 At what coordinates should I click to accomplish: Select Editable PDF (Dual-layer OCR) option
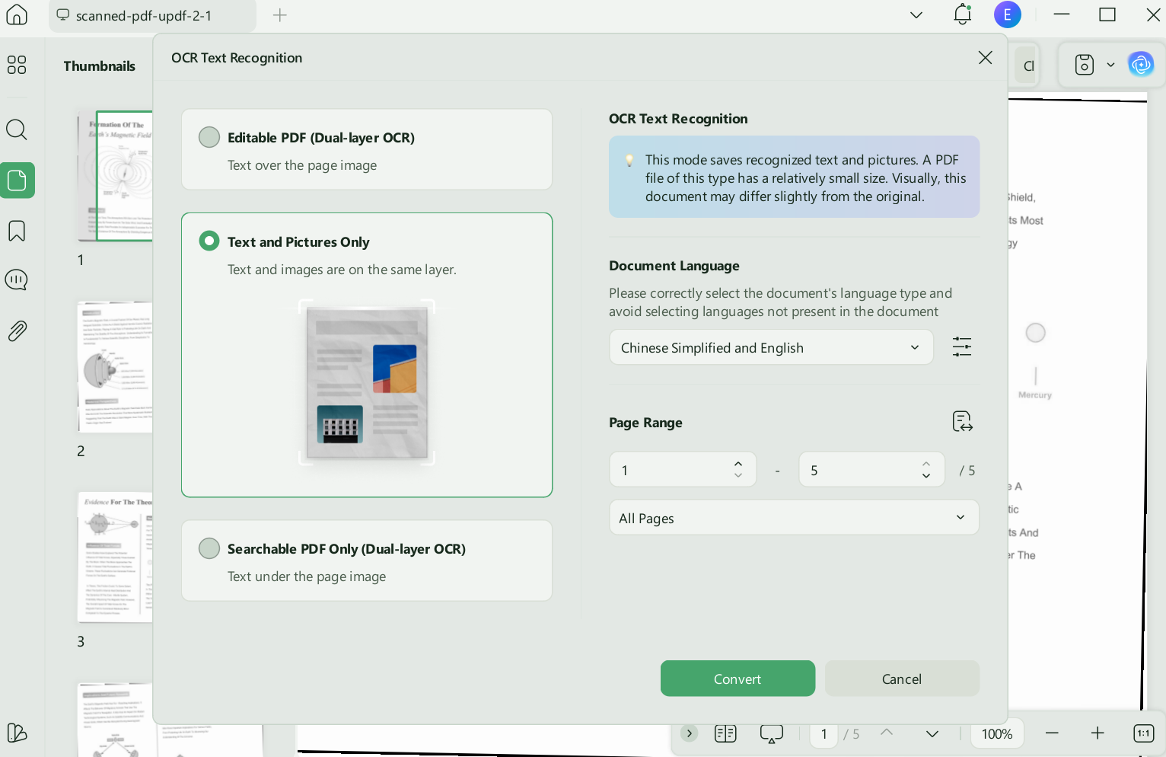tap(367, 149)
